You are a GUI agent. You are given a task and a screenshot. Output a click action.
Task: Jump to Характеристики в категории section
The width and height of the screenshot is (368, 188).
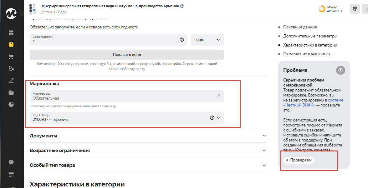pyautogui.click(x=310, y=45)
